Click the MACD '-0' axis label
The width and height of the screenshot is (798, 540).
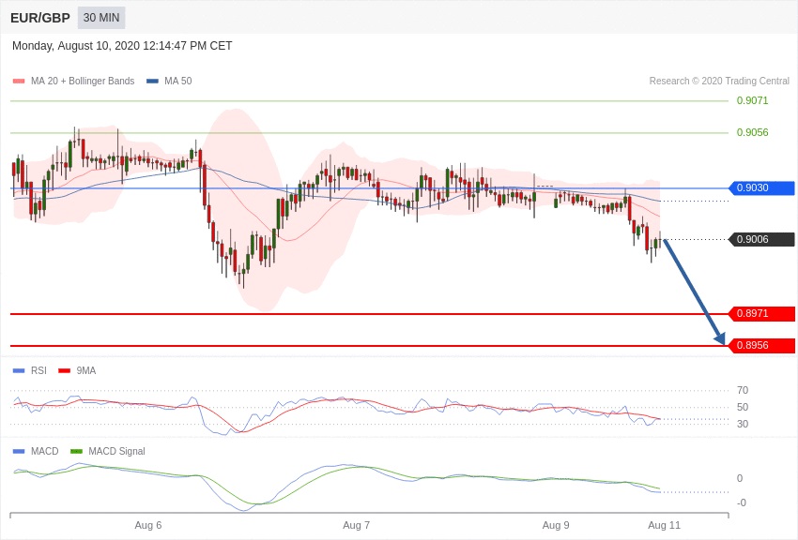(742, 502)
